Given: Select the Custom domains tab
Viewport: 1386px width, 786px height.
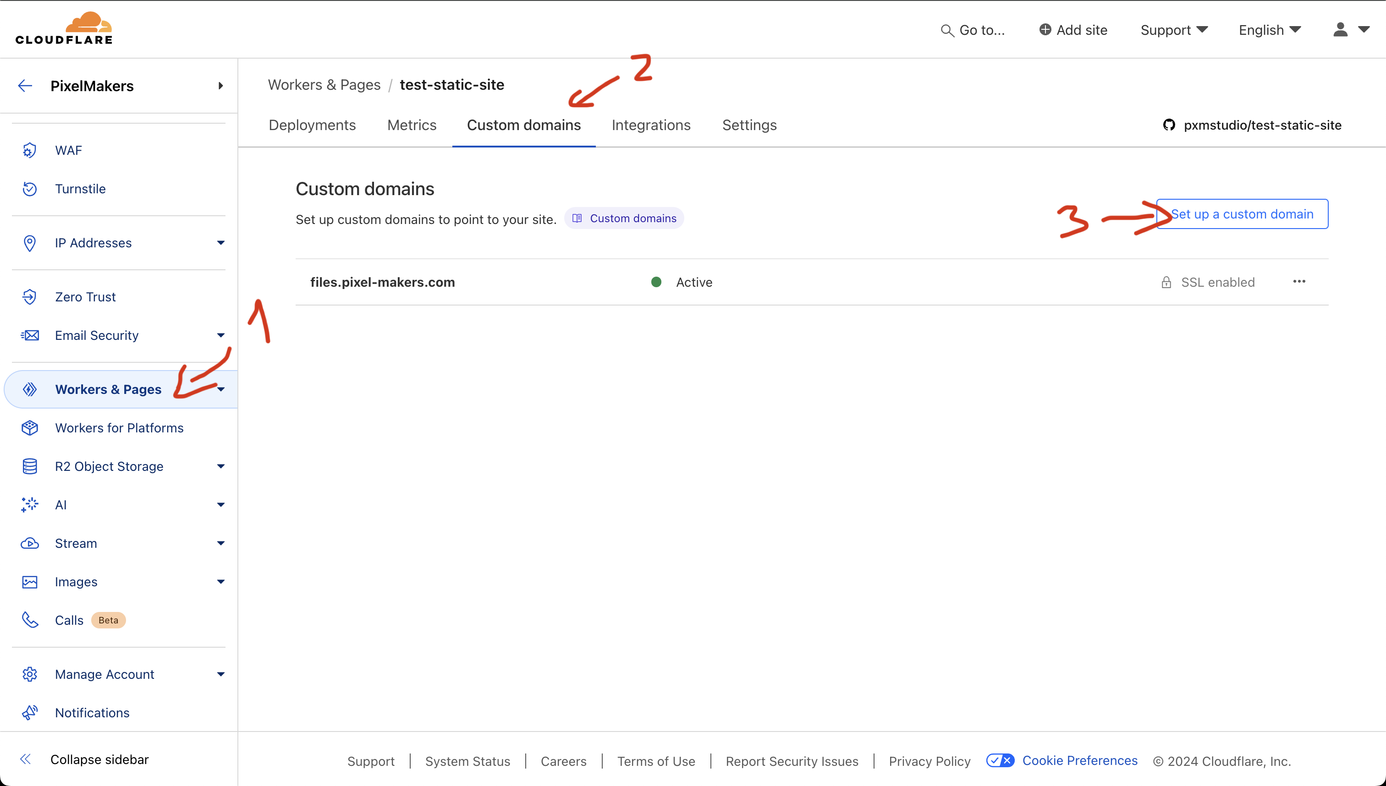Looking at the screenshot, I should [524, 125].
